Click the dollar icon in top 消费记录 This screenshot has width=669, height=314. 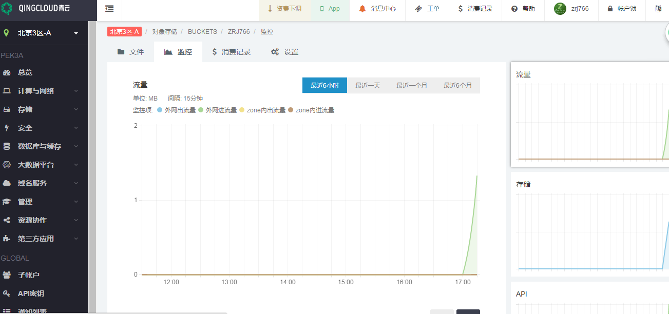point(461,9)
